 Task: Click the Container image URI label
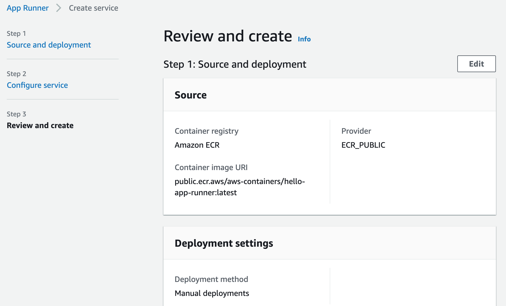coord(211,168)
